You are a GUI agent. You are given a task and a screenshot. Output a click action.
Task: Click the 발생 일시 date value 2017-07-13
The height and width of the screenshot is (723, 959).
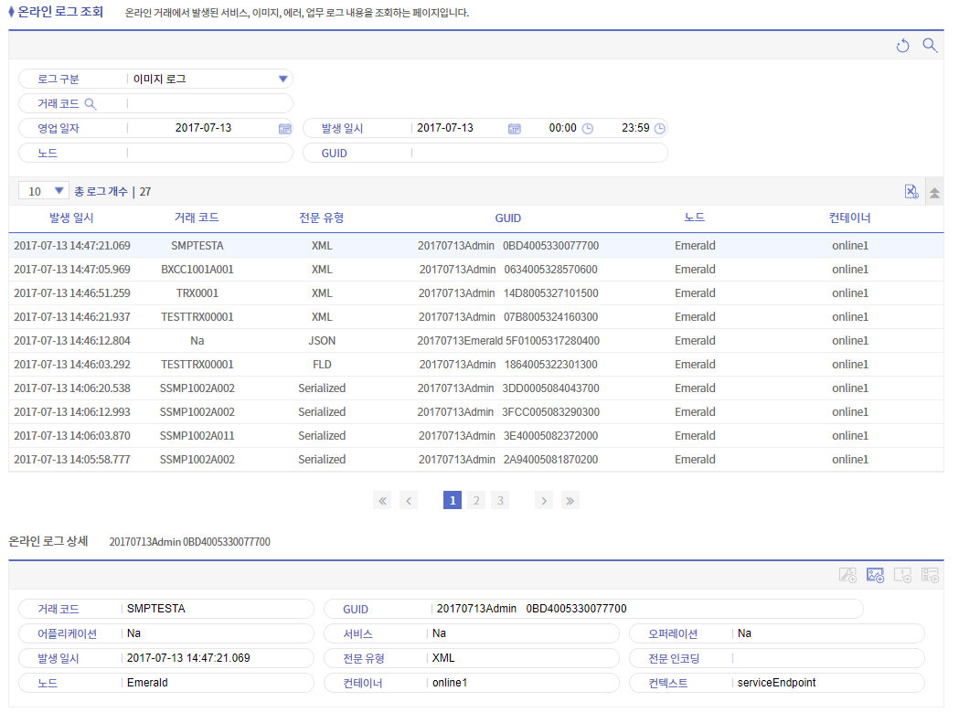445,128
